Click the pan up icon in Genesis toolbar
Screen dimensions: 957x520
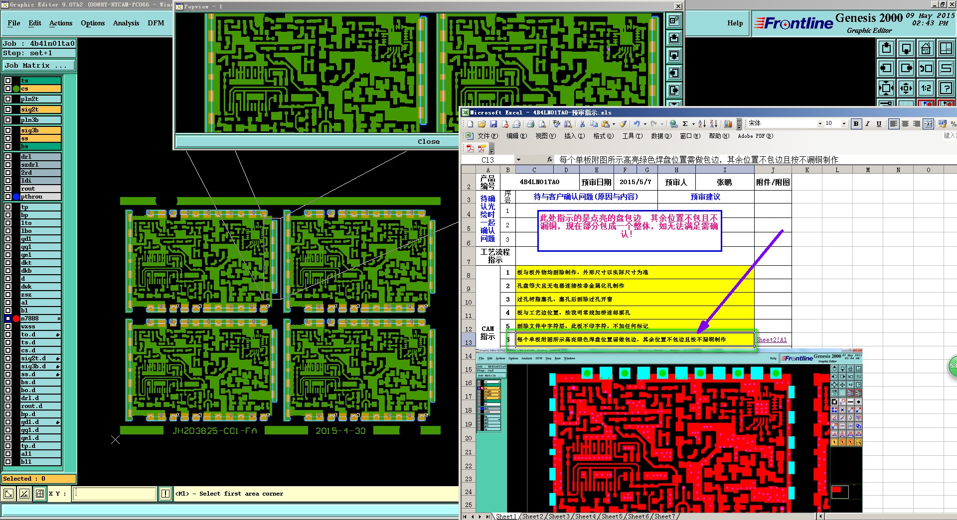tap(886, 48)
